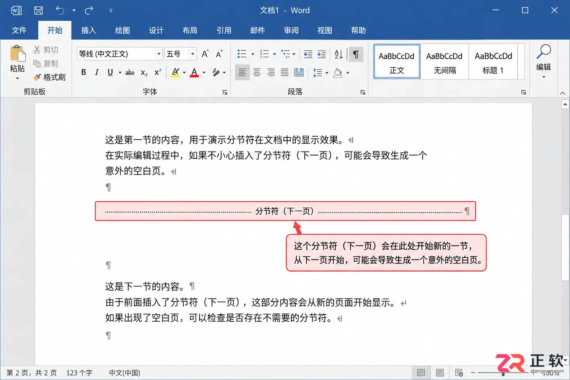The width and height of the screenshot is (570, 380).
Task: Open the highlight color dropdown arrow
Action: [x=184, y=72]
